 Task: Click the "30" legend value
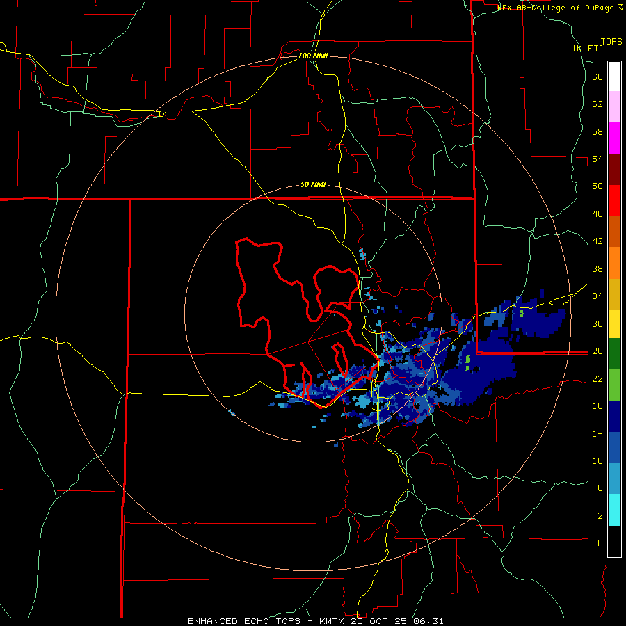point(597,323)
